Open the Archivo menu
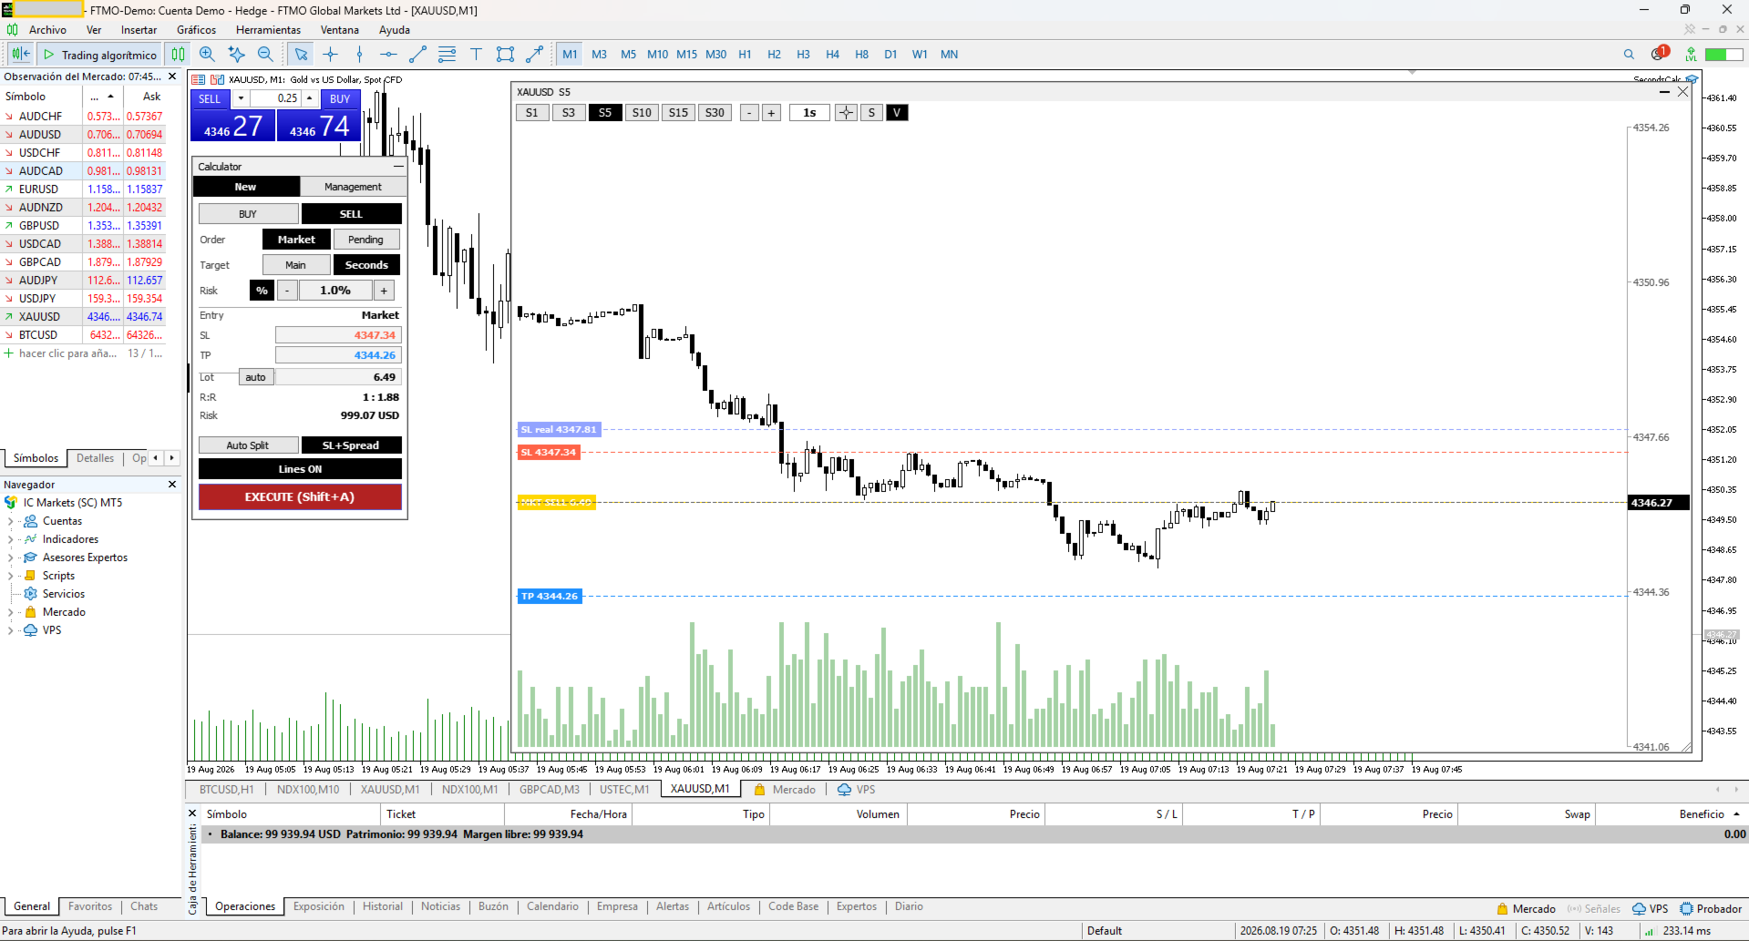 [x=47, y=30]
